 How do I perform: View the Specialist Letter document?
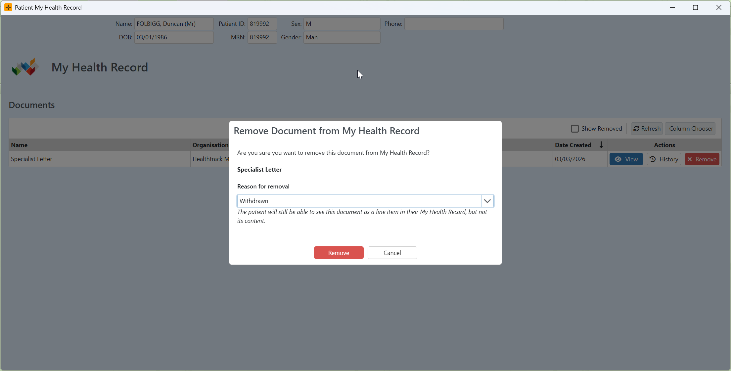click(x=626, y=159)
